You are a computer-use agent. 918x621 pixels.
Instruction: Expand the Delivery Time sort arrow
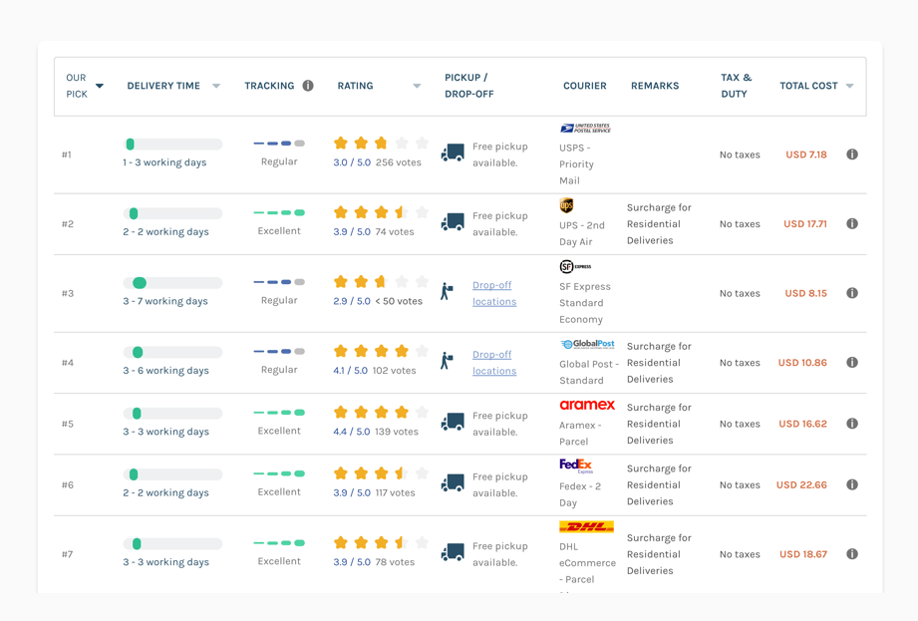[216, 87]
